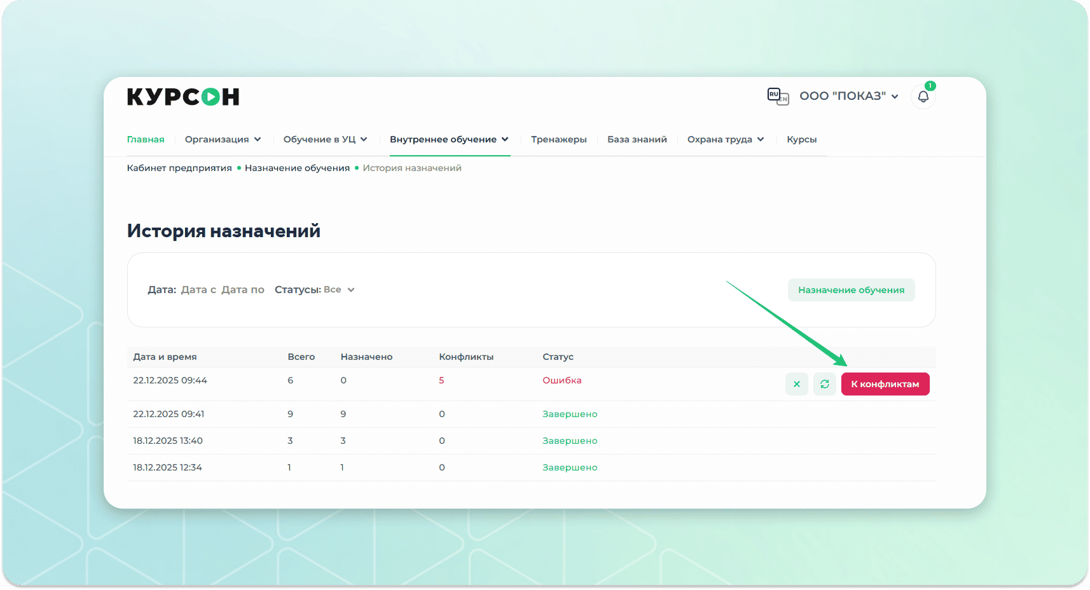This screenshot has height=590, width=1090.
Task: Expand the Организация menu
Action: coord(223,139)
